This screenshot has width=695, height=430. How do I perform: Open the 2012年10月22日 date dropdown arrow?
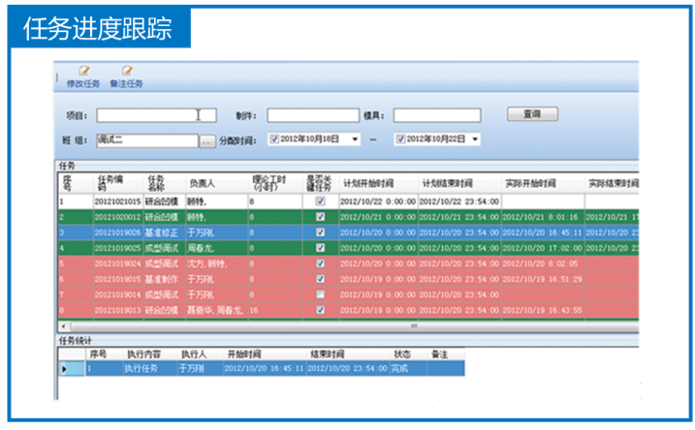pyautogui.click(x=475, y=139)
